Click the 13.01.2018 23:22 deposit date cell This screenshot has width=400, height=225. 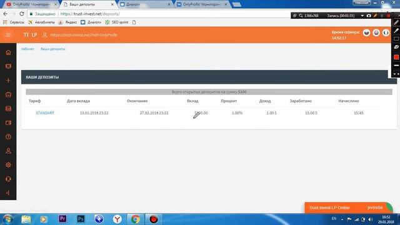click(94, 112)
